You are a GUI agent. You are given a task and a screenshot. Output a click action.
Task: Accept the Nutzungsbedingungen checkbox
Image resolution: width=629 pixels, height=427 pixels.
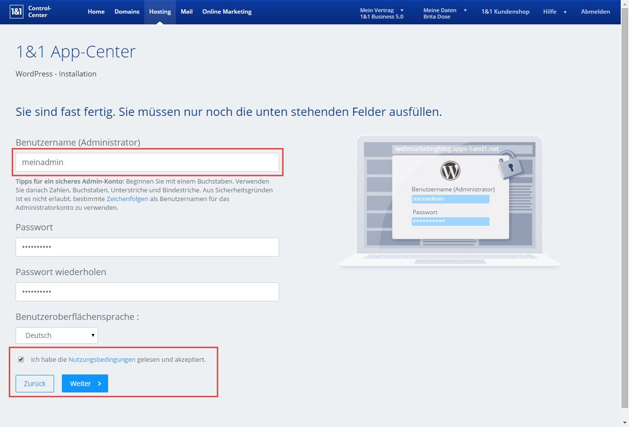coord(21,359)
